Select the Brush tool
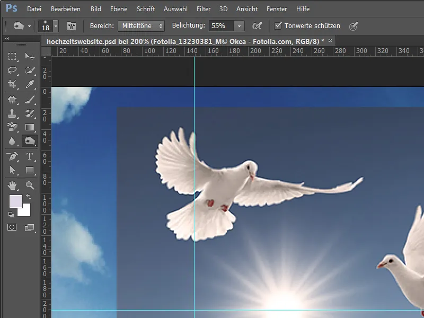The height and width of the screenshot is (318, 424). point(30,100)
